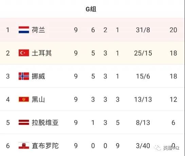Screen dimensions: 185x156
Task: Open the 土耳其 team name
Action: 42,53
